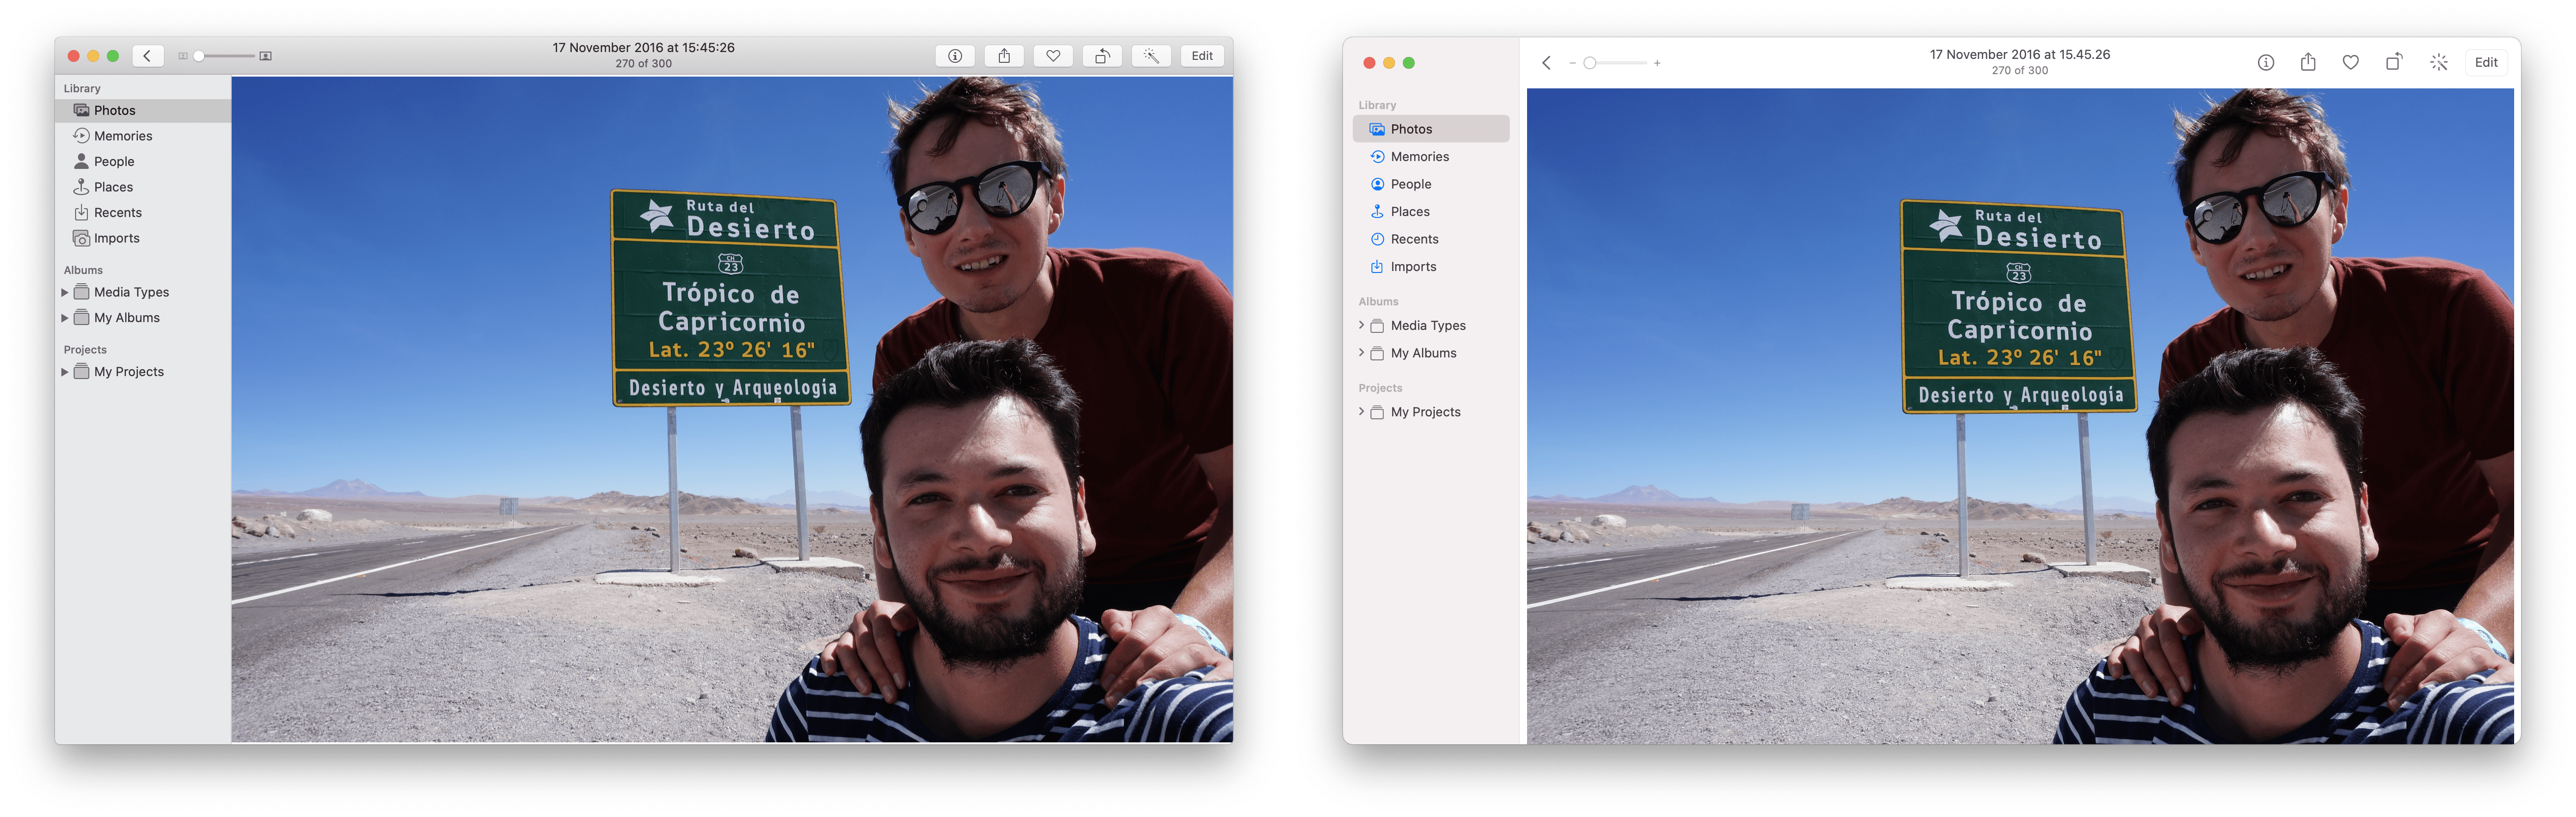The height and width of the screenshot is (817, 2576).
Task: Click the zoom-in icon at the left window's slider end
Action: click(x=265, y=56)
